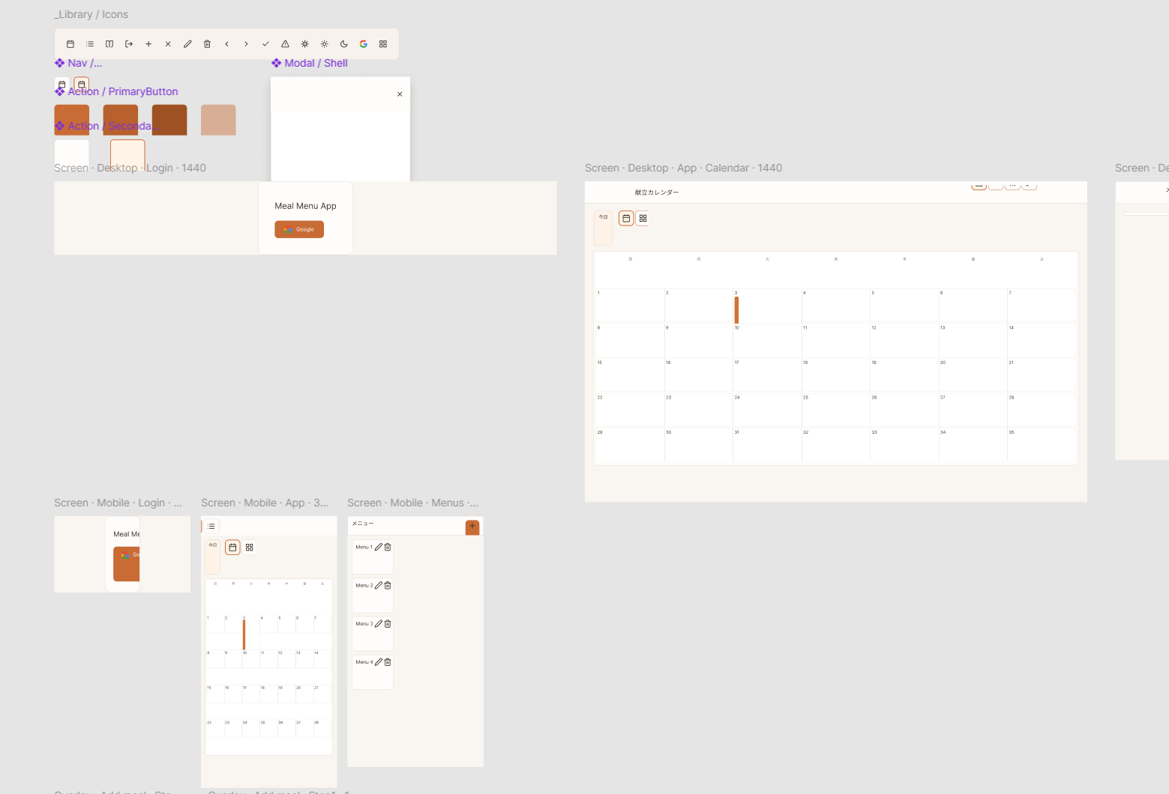1169x794 pixels.
Task: Open the list menu in mobile app header
Action: point(211,527)
